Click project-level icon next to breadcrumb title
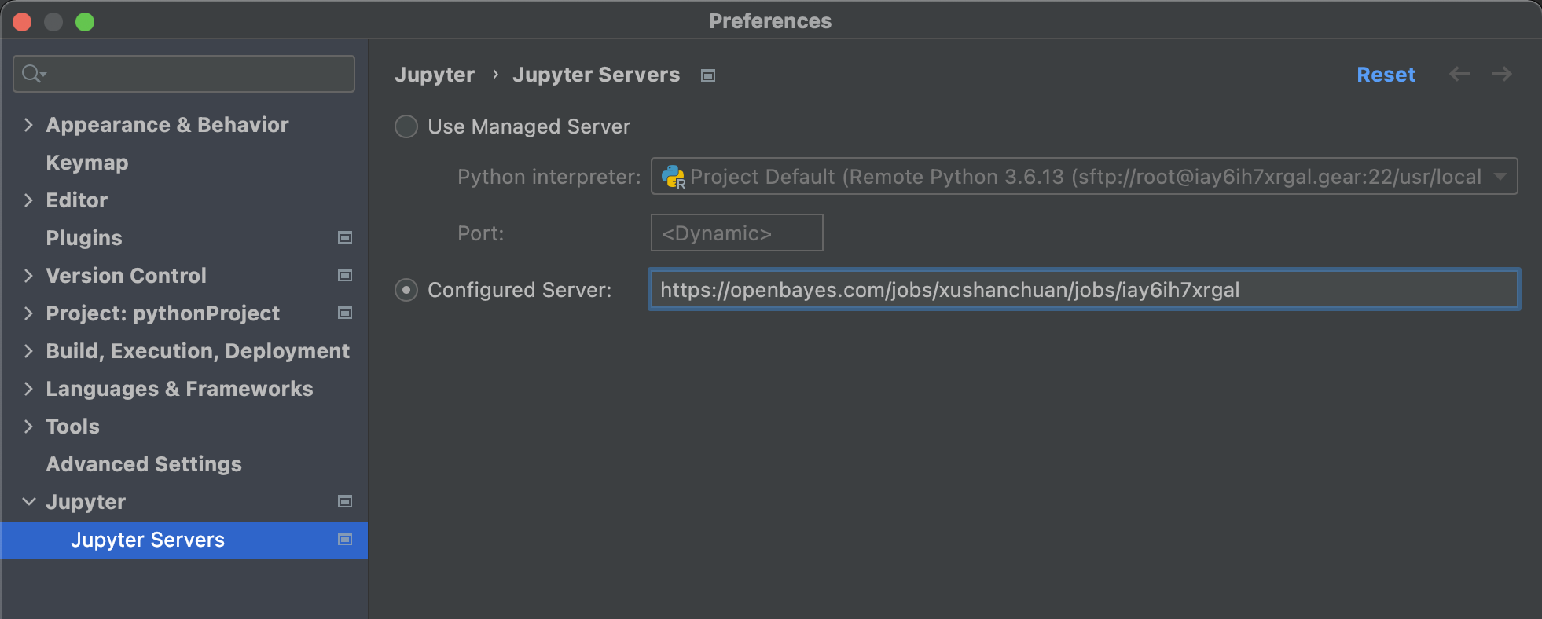This screenshot has height=619, width=1542. [x=708, y=75]
